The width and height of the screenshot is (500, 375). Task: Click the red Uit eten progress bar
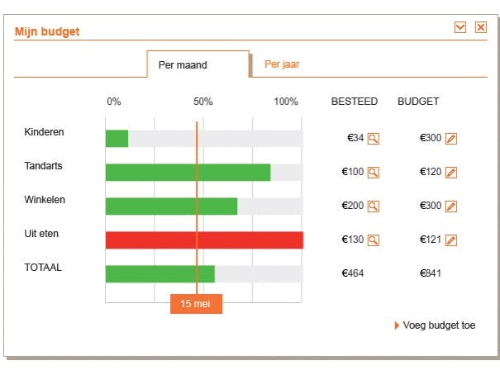(x=204, y=240)
